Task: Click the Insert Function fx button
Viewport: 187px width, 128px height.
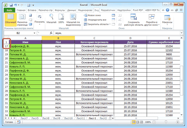Action: click(51, 33)
